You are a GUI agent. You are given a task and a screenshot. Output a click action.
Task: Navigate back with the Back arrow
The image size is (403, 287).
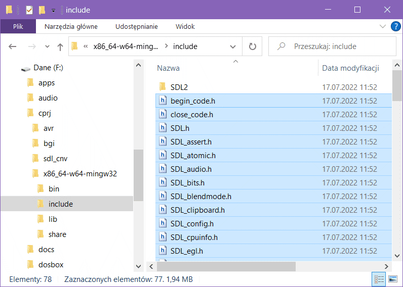click(x=13, y=46)
